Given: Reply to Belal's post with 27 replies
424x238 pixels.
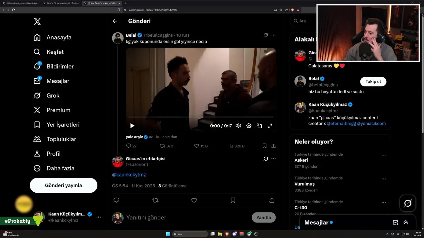Looking at the screenshot, I should 131,146.
